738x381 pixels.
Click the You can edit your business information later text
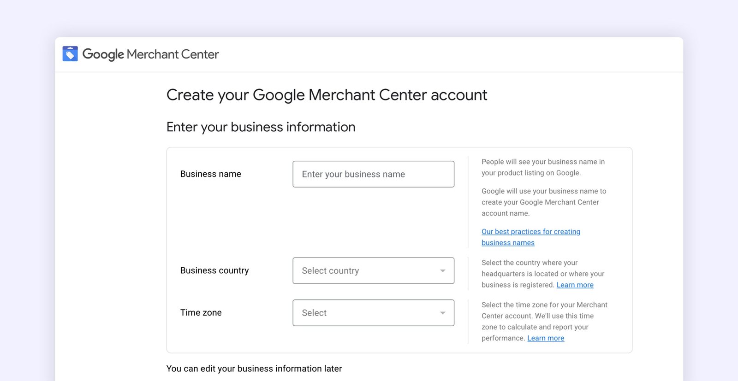click(254, 369)
